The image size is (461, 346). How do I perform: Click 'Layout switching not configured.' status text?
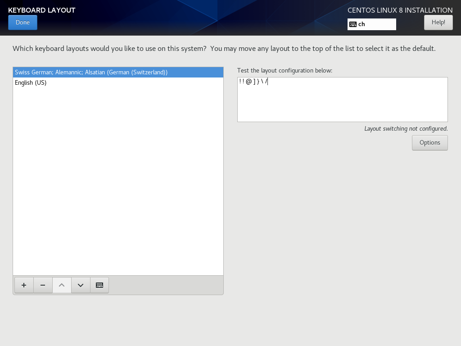pyautogui.click(x=406, y=128)
